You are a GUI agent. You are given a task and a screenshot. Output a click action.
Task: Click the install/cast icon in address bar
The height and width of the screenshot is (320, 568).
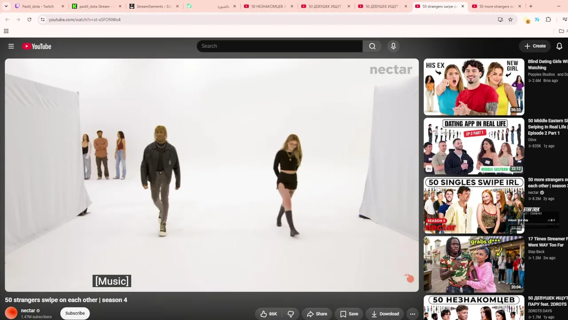pyautogui.click(x=500, y=20)
